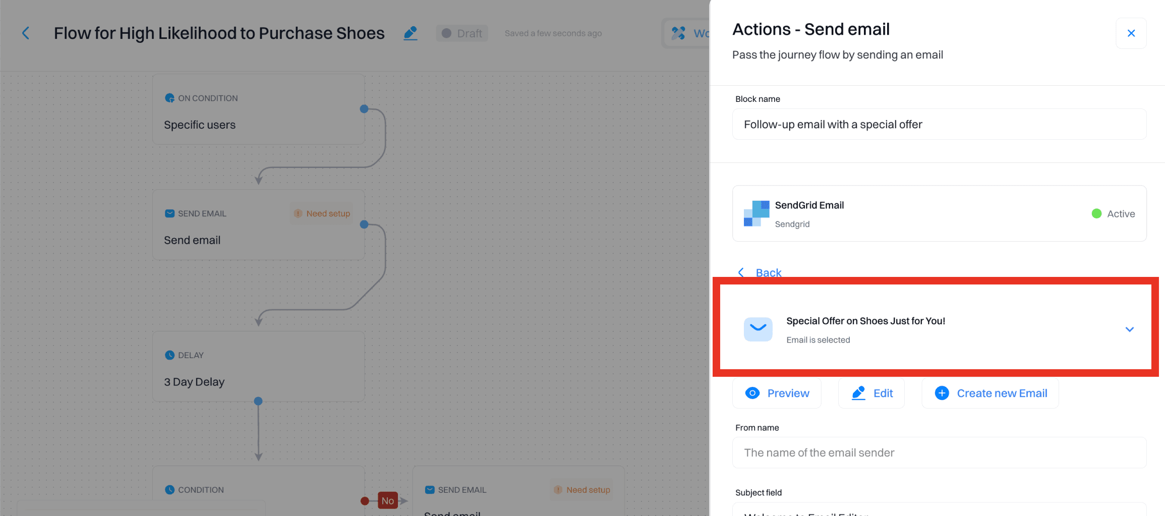Click the SendGrid logo icon
1165x516 pixels.
pos(756,213)
